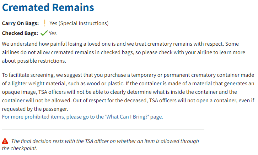Click the Carry On Bags label
258x155 pixels.
(x=20, y=23)
